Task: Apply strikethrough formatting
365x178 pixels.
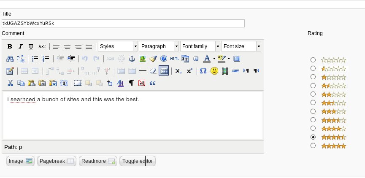Action: (42, 46)
